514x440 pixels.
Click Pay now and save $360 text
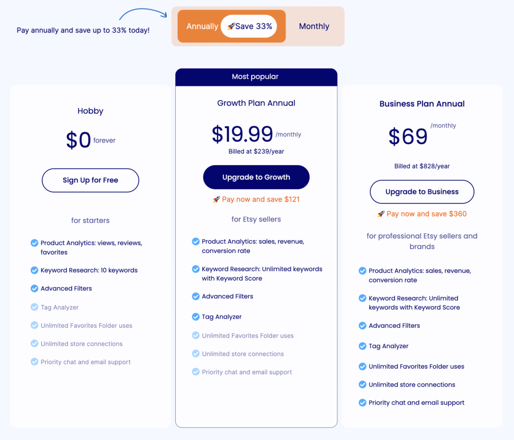click(427, 214)
